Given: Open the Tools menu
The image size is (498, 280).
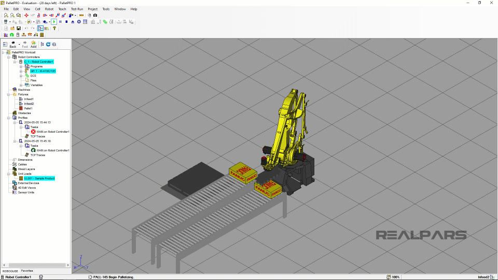Looking at the screenshot, I should [x=106, y=9].
